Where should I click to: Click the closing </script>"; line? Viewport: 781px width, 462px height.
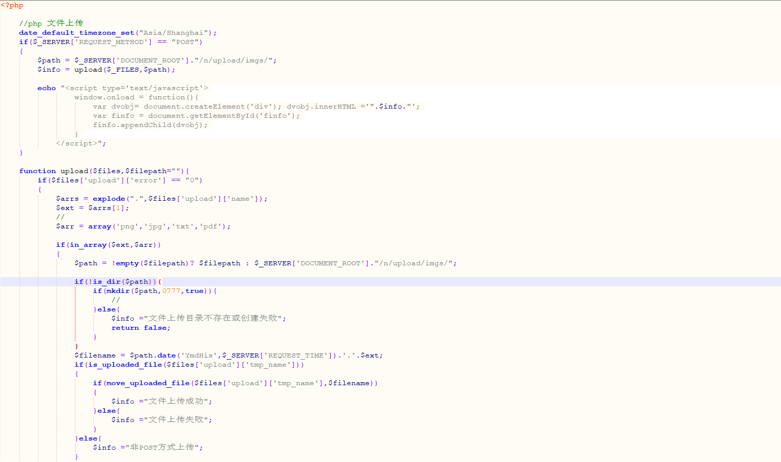pos(81,143)
